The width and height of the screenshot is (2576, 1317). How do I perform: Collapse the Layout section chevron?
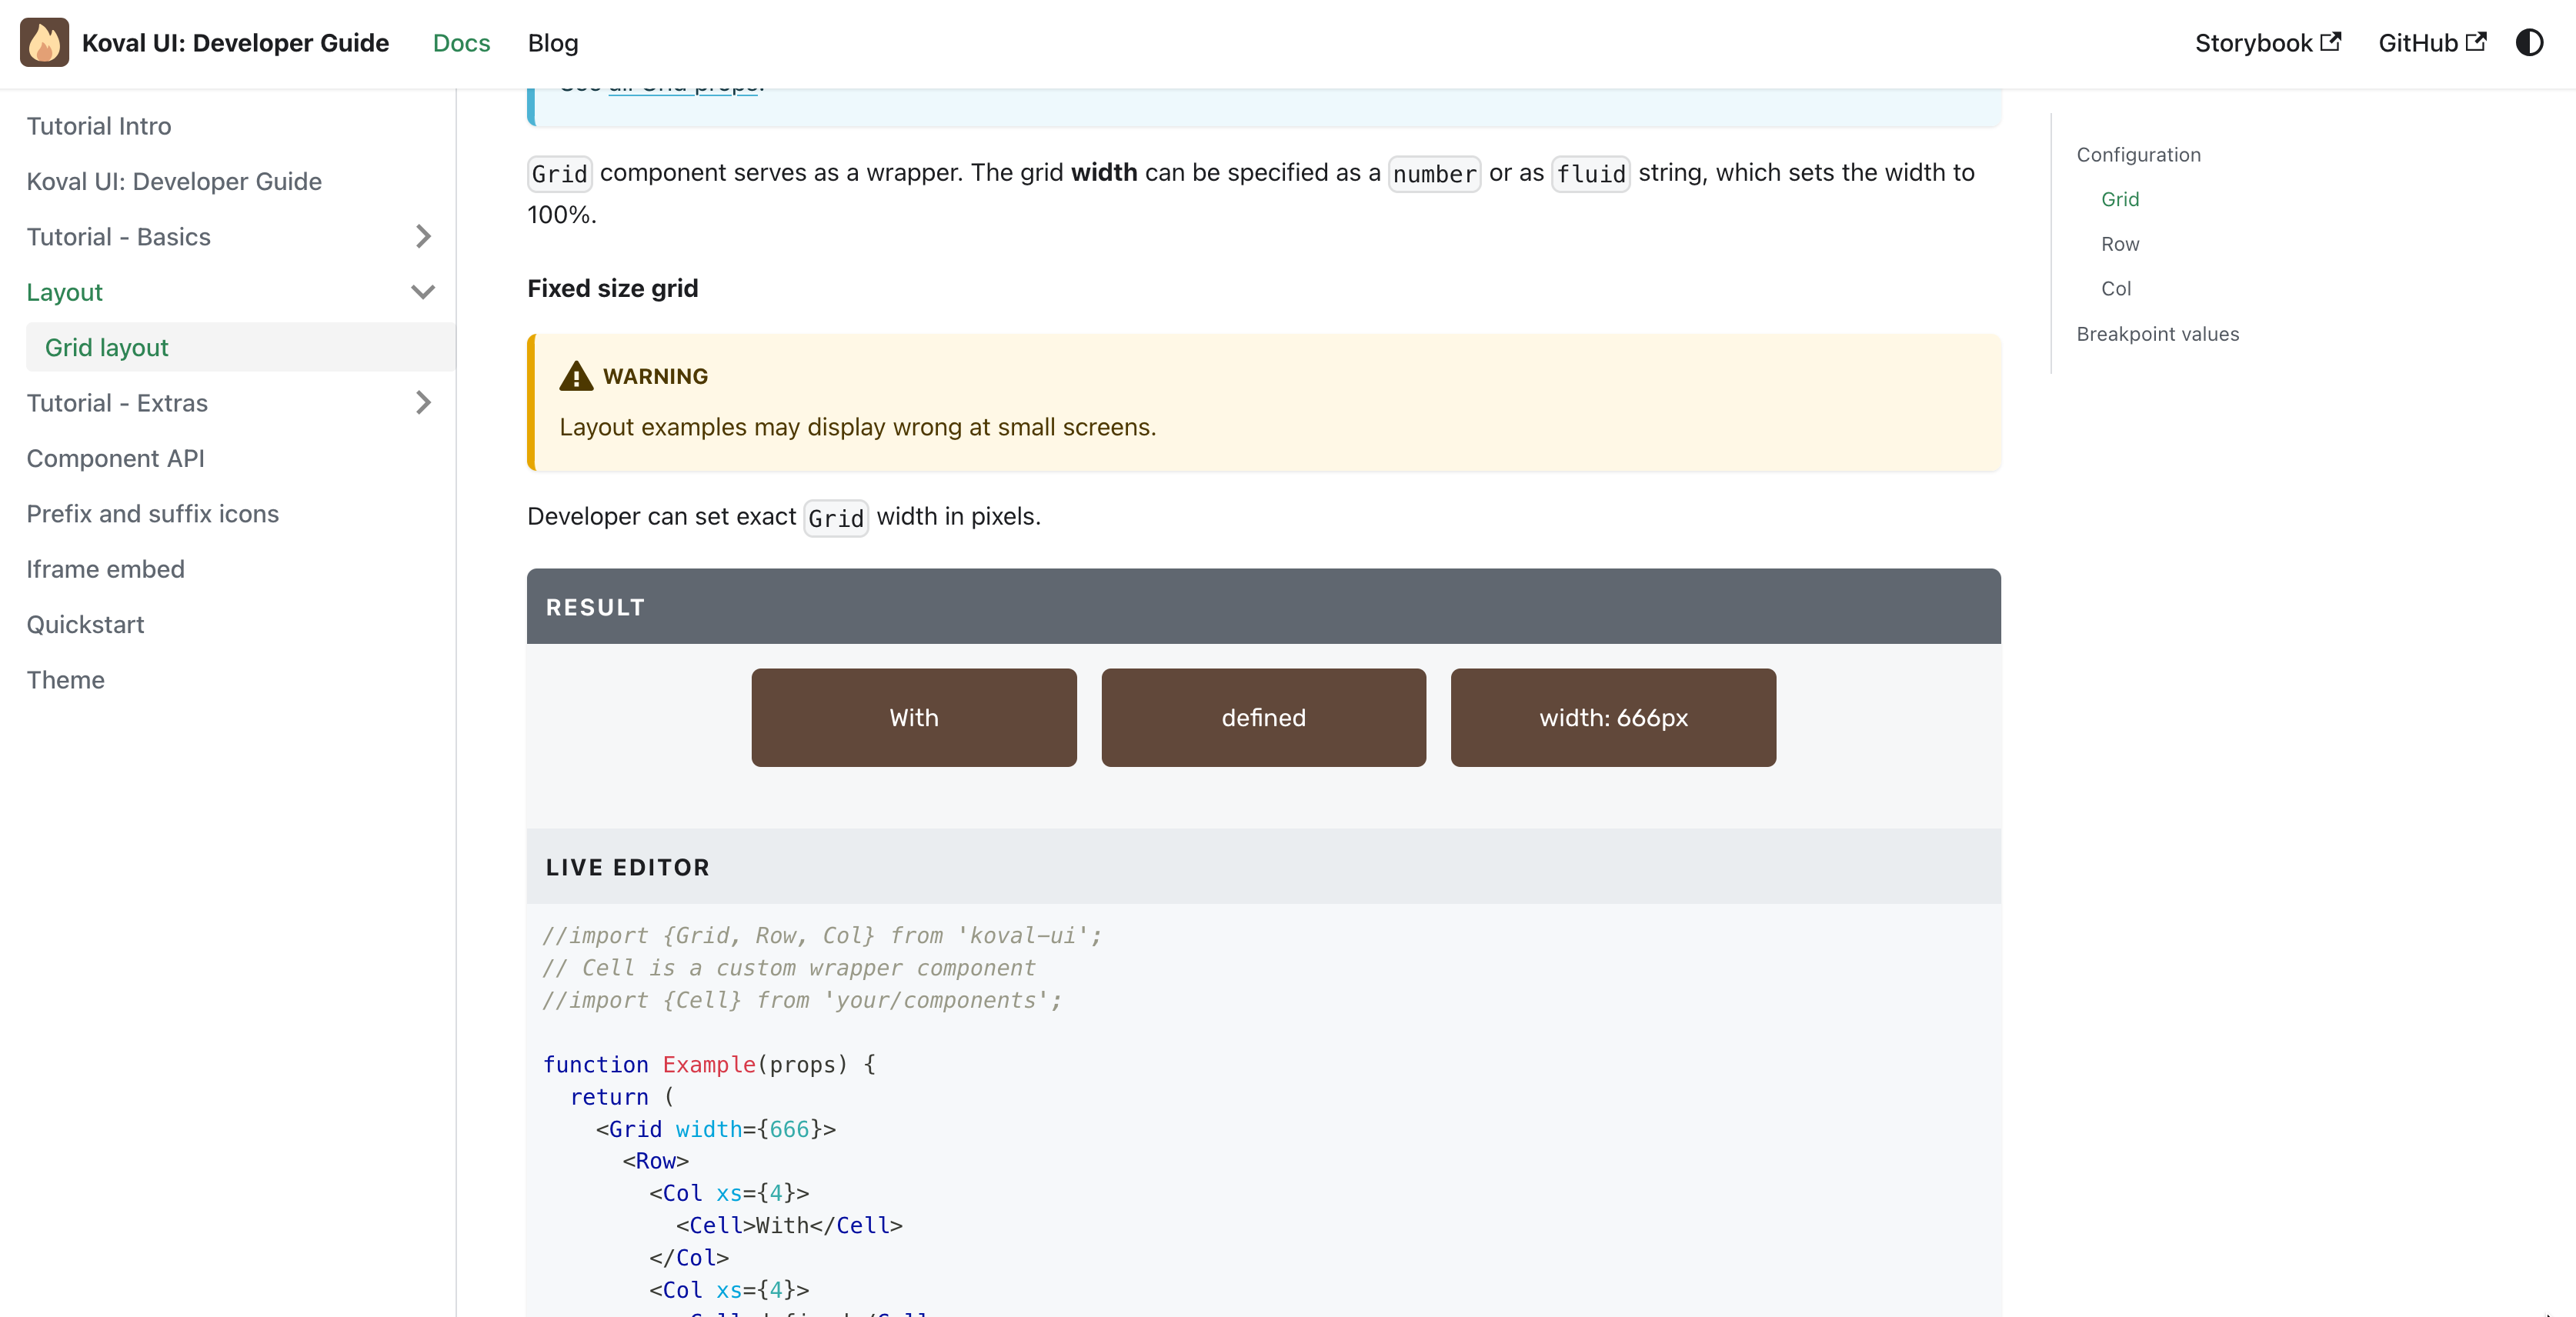click(x=423, y=292)
